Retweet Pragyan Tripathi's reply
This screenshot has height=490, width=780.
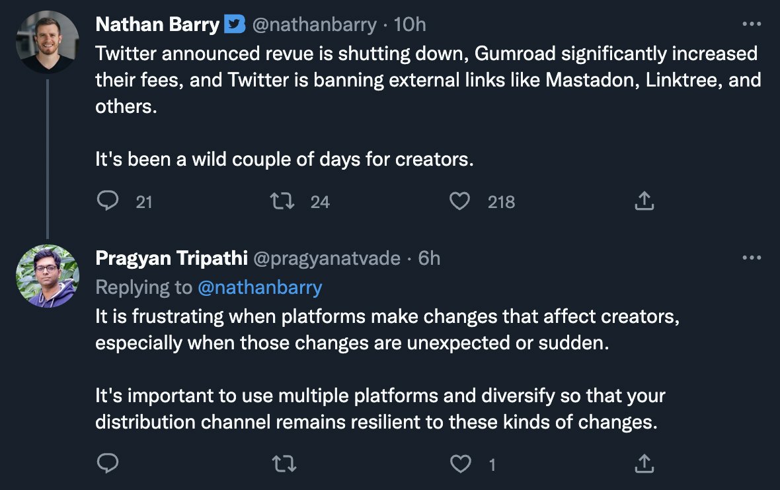click(x=284, y=464)
